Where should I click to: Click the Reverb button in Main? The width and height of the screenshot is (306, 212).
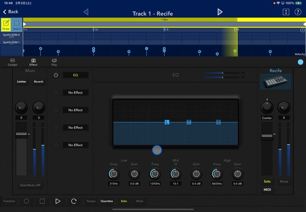pyautogui.click(x=39, y=81)
